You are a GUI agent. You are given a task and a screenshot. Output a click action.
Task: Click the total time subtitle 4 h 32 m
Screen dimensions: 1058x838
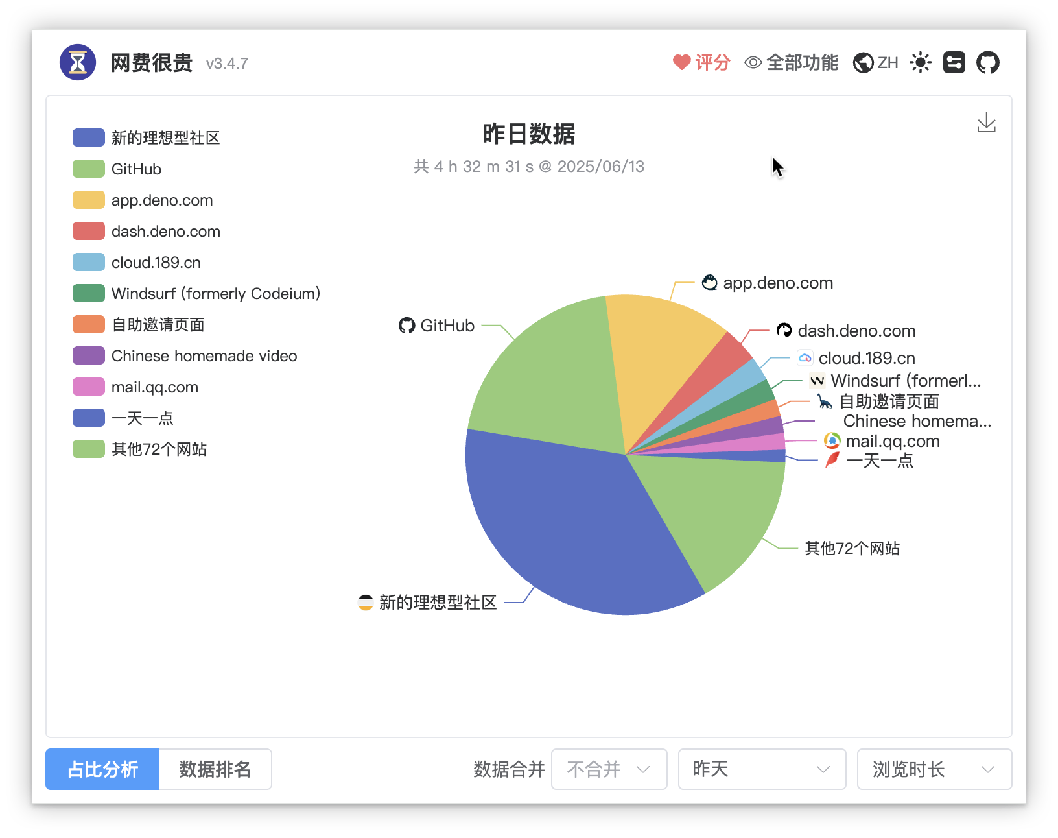pos(529,167)
